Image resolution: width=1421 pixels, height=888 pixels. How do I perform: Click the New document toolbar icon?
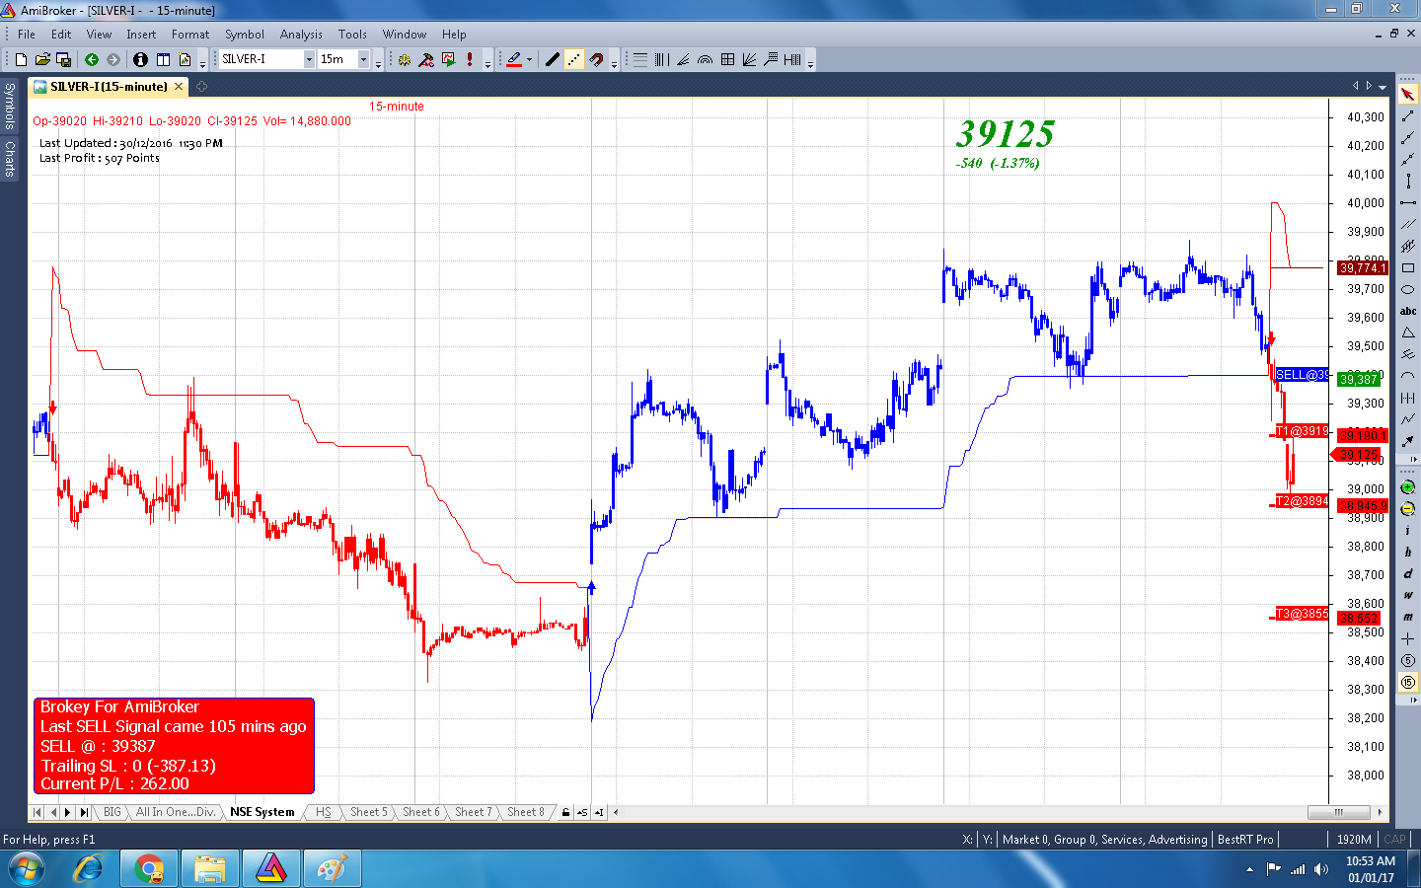[x=21, y=59]
